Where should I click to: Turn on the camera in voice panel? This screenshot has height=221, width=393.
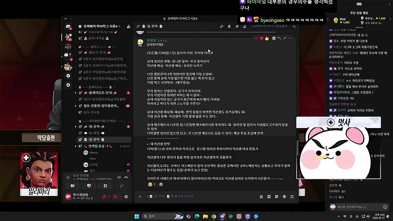click(x=72, y=186)
